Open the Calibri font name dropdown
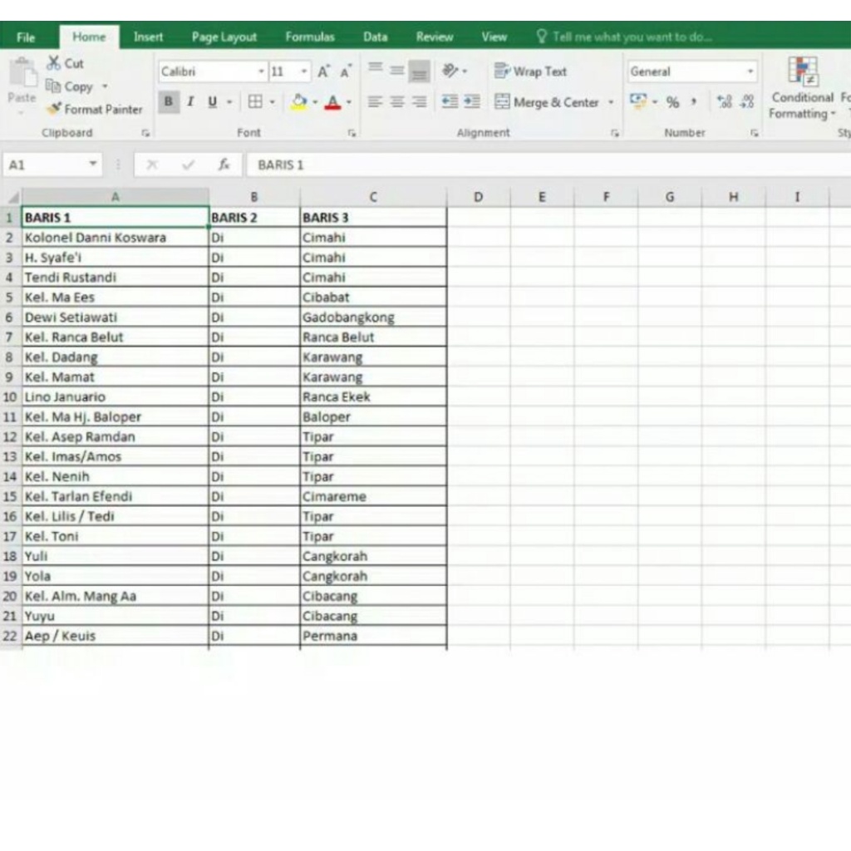The height and width of the screenshot is (851, 851). [x=261, y=71]
